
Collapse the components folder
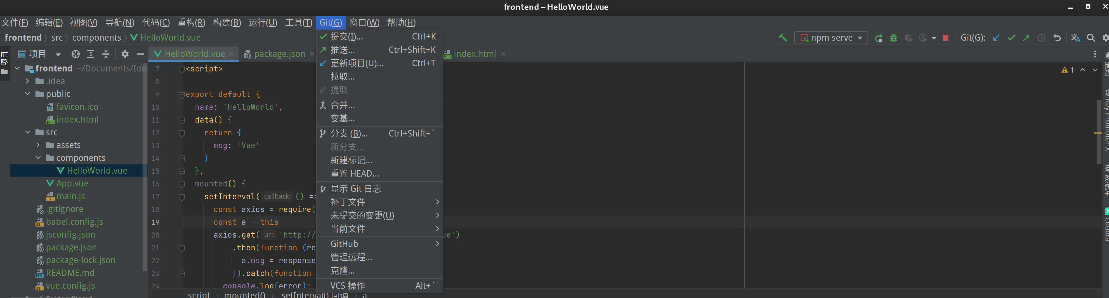(x=38, y=158)
